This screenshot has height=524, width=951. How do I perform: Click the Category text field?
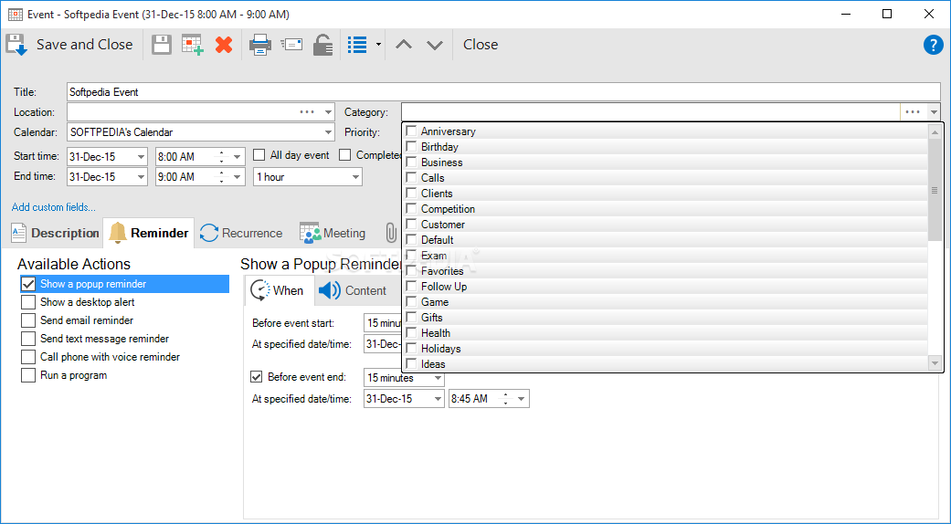click(x=650, y=112)
